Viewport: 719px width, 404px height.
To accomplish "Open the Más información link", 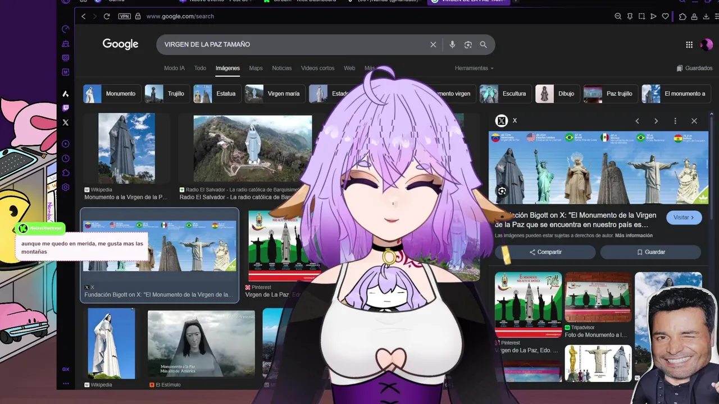I will coord(634,236).
